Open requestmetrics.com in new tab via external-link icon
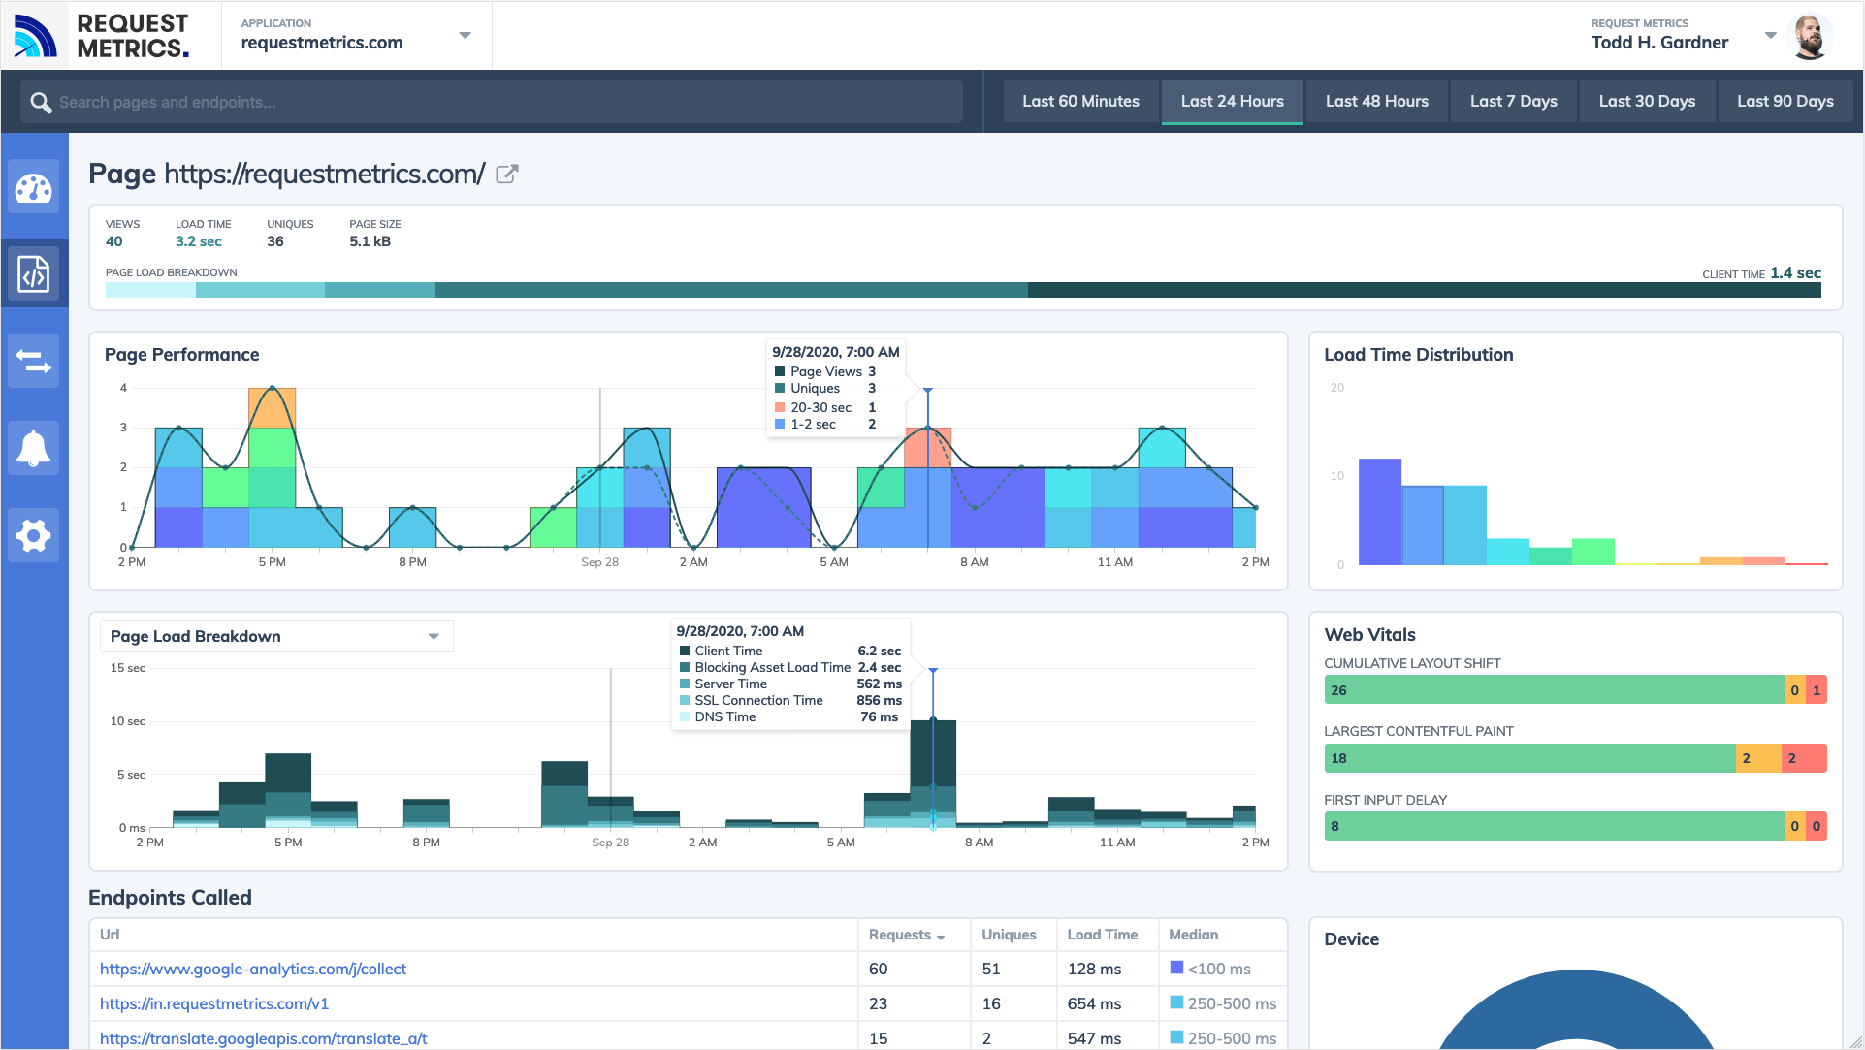This screenshot has height=1050, width=1865. tap(506, 174)
